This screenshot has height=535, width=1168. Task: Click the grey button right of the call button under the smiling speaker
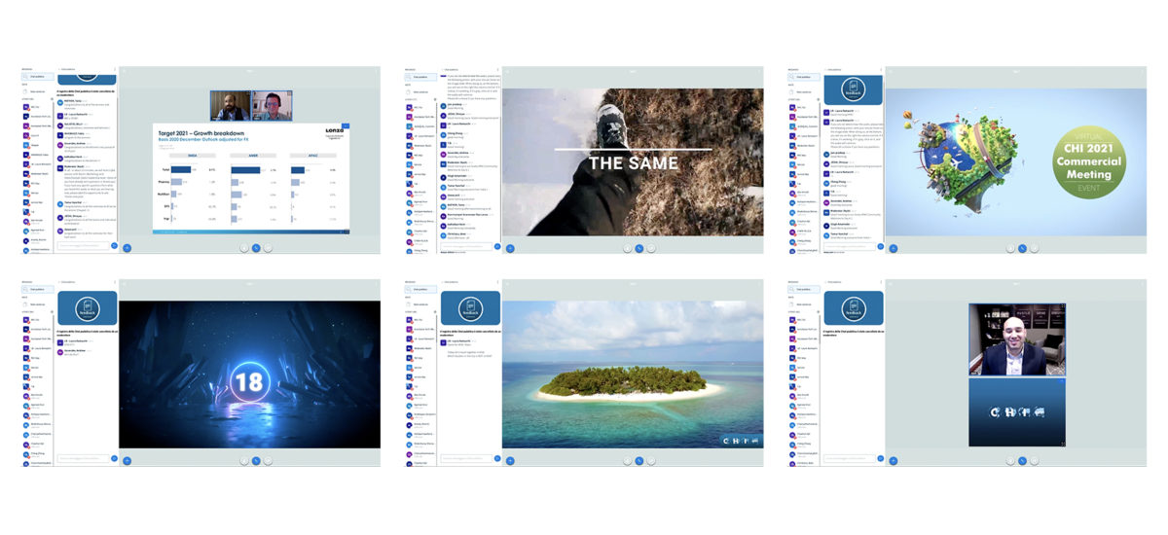[1036, 460]
